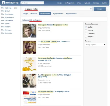
Task: Open the игры header menu item
Action: click(x=79, y=3)
